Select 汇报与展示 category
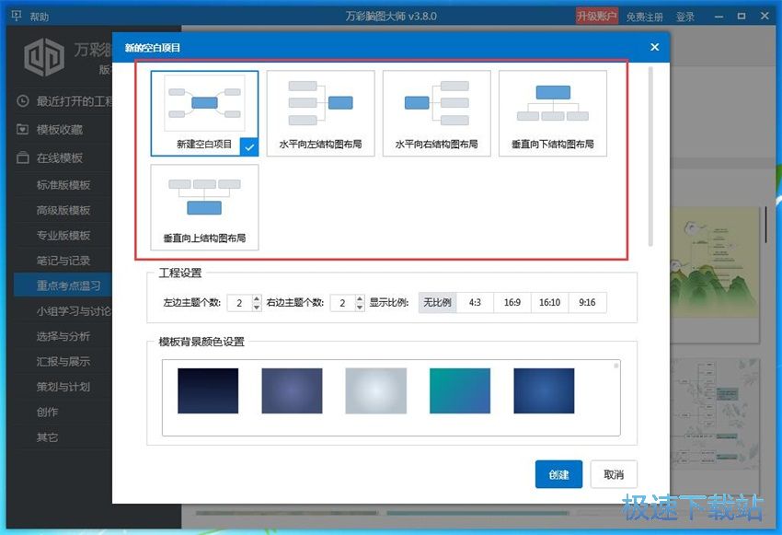The image size is (782, 535). pyautogui.click(x=63, y=361)
